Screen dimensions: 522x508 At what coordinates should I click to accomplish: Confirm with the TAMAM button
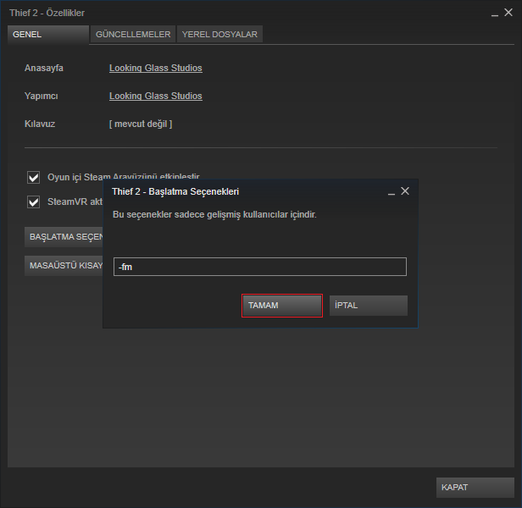[282, 306]
